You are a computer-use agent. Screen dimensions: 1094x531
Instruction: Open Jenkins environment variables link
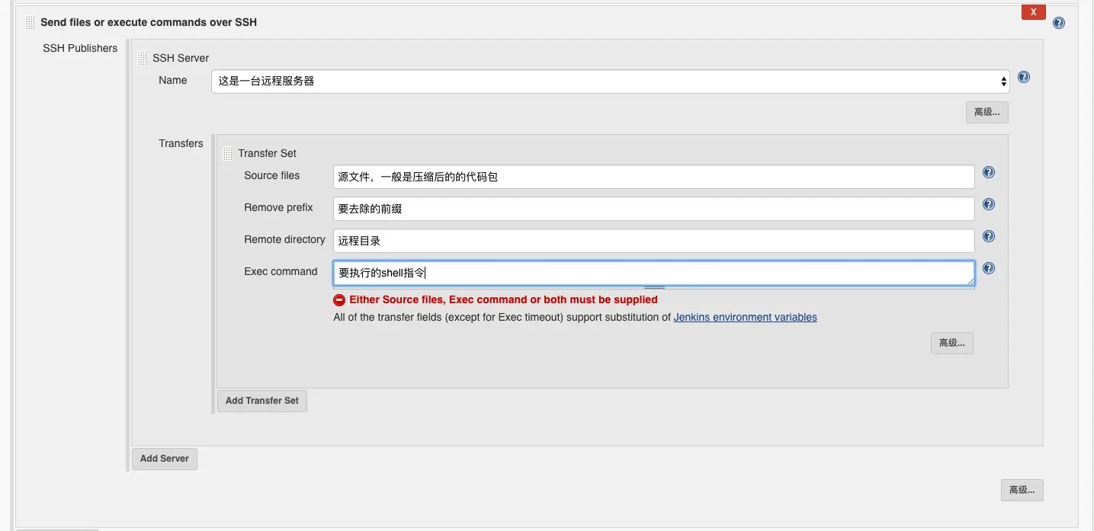[745, 317]
